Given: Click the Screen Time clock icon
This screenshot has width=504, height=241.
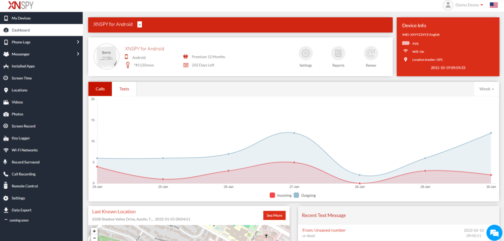Looking at the screenshot, I should [6, 78].
